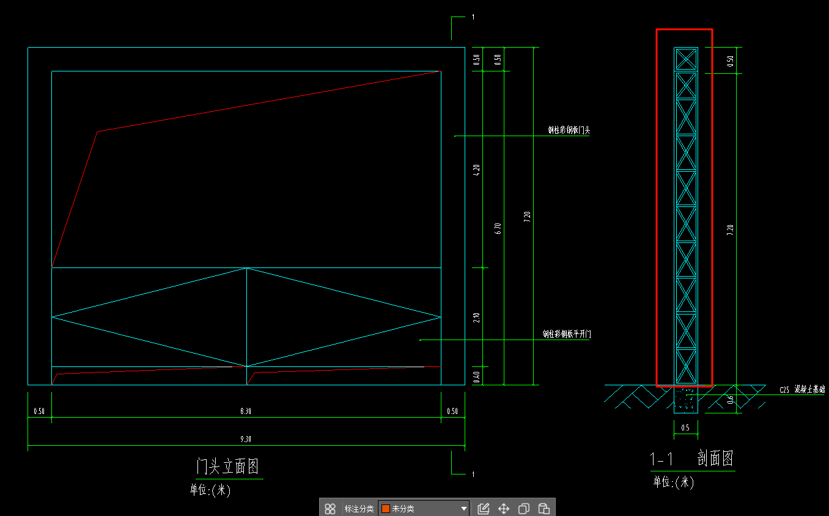Click the 6.70 vertical dimension text

[x=498, y=228]
